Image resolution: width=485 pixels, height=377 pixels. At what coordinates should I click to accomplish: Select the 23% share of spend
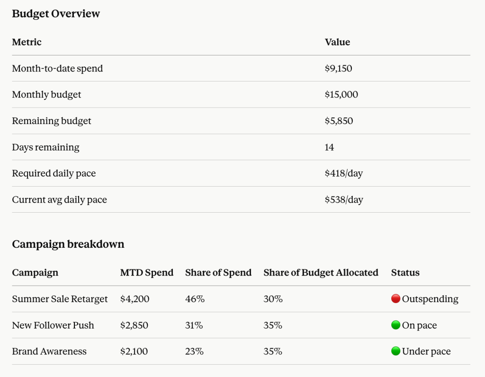click(194, 351)
